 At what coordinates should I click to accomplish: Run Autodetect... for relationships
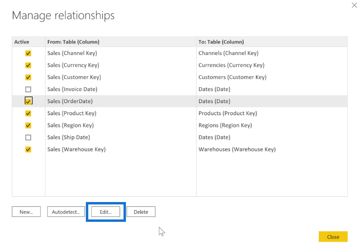tap(66, 212)
